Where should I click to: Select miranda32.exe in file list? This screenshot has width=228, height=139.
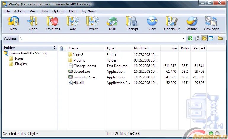click(x=85, y=77)
